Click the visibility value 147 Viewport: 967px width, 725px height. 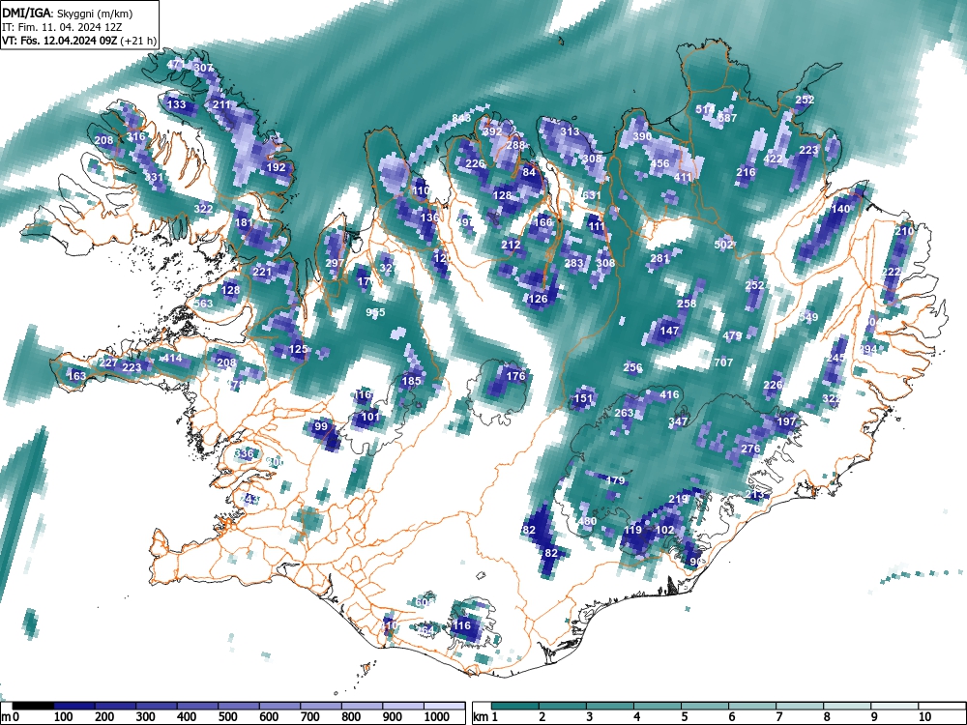pyautogui.click(x=670, y=331)
